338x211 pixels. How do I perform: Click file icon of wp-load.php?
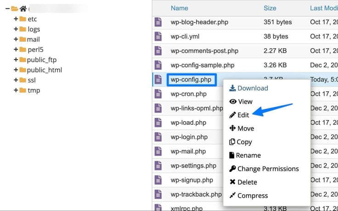pyautogui.click(x=158, y=123)
